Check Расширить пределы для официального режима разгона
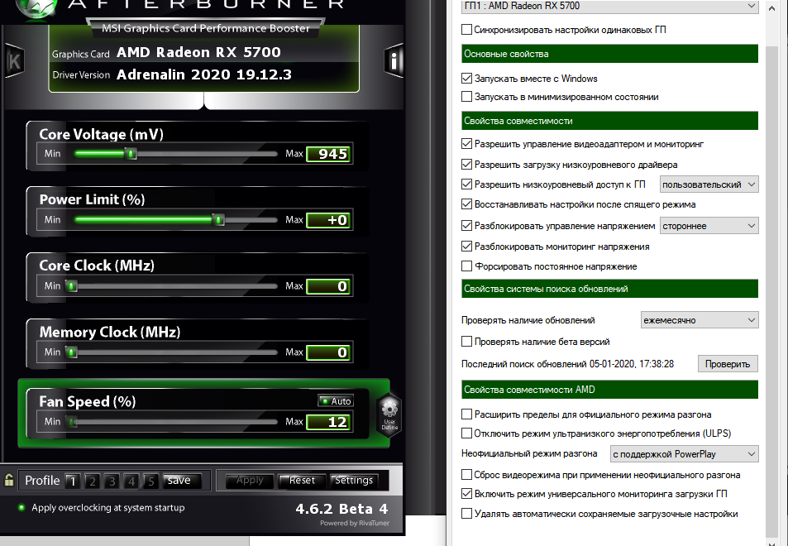Viewport: 788px width, 546px height. (466, 414)
